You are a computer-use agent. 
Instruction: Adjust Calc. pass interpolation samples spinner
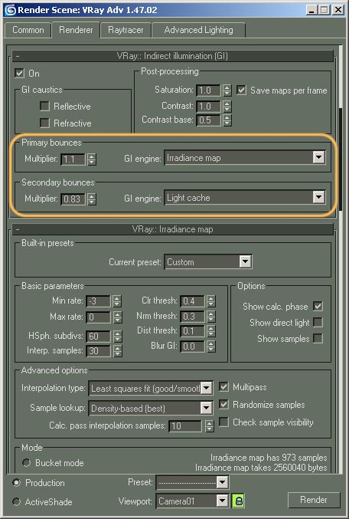click(x=209, y=426)
